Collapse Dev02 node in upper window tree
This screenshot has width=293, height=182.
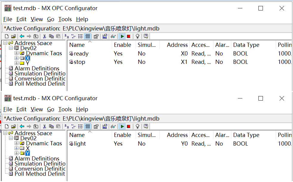pos(11,48)
